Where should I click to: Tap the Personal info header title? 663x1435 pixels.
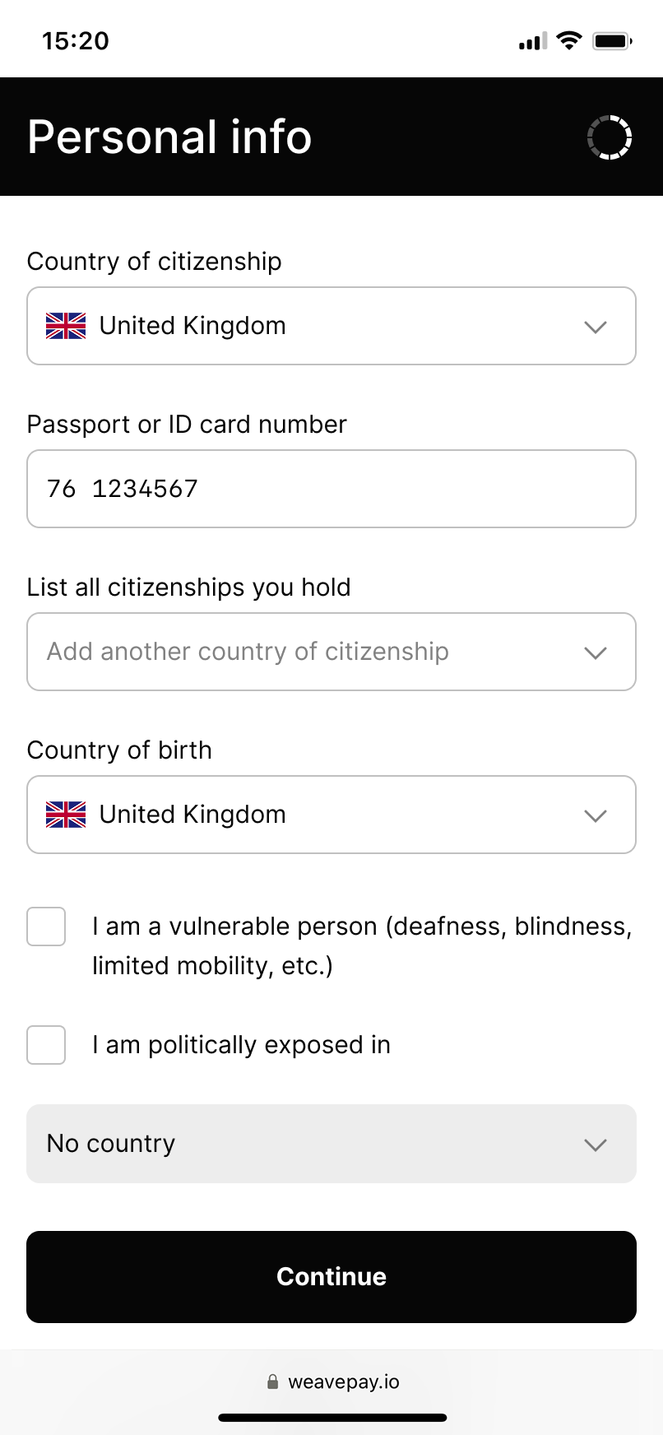[169, 137]
